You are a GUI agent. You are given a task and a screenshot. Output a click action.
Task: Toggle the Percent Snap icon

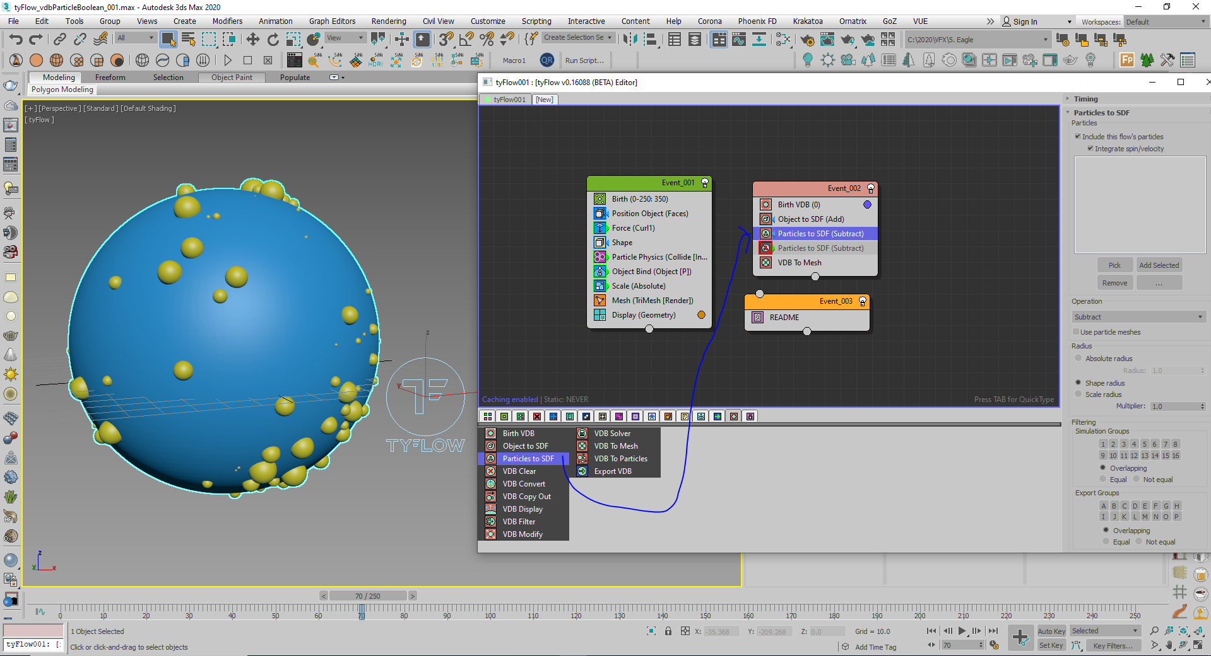(x=487, y=39)
